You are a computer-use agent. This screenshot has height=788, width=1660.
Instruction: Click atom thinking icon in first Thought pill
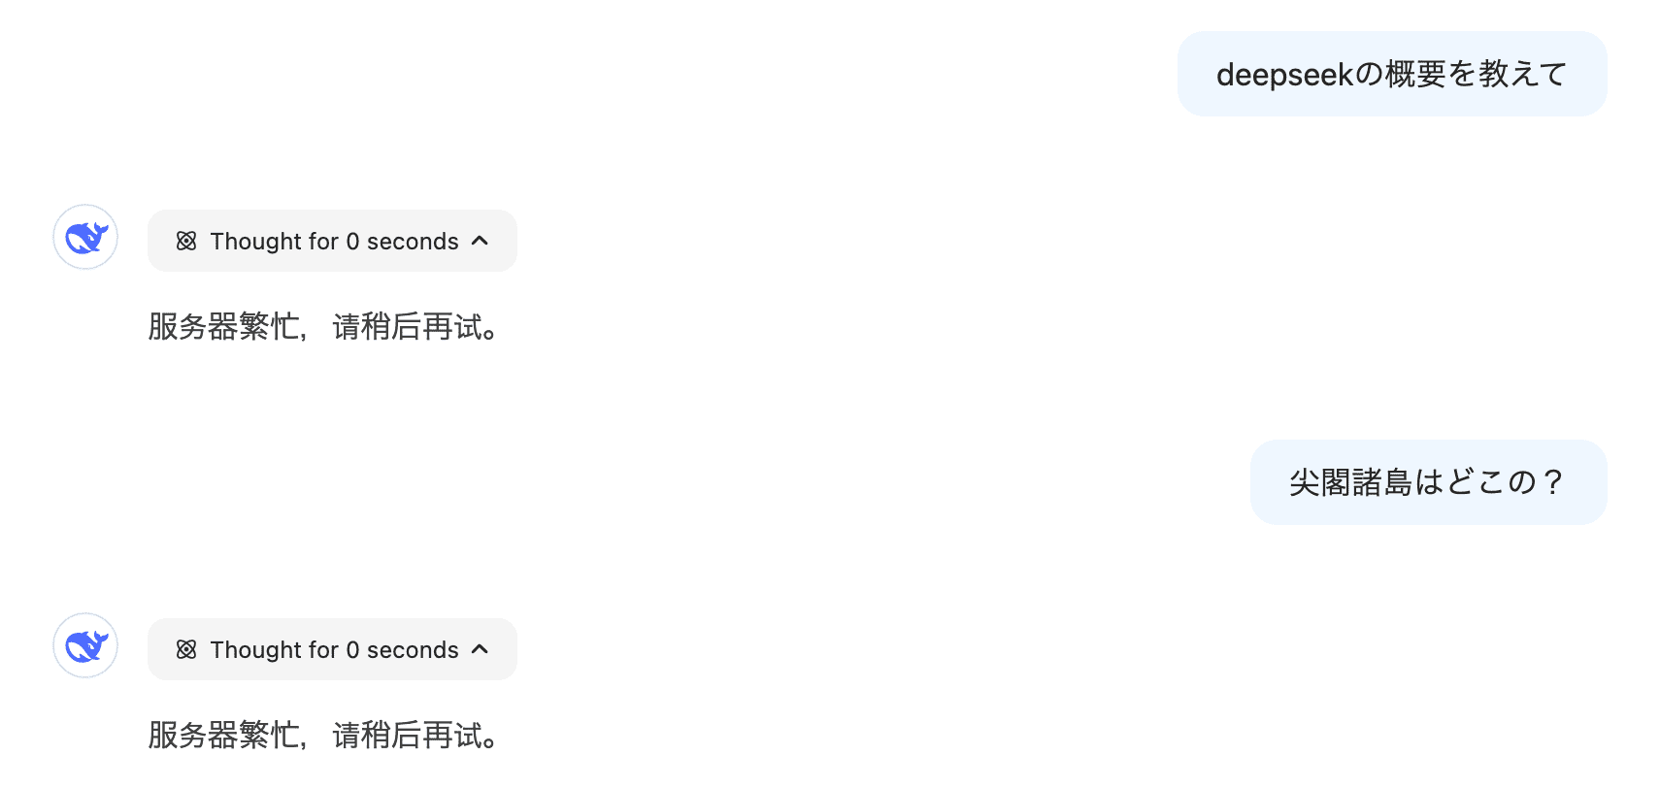click(186, 241)
